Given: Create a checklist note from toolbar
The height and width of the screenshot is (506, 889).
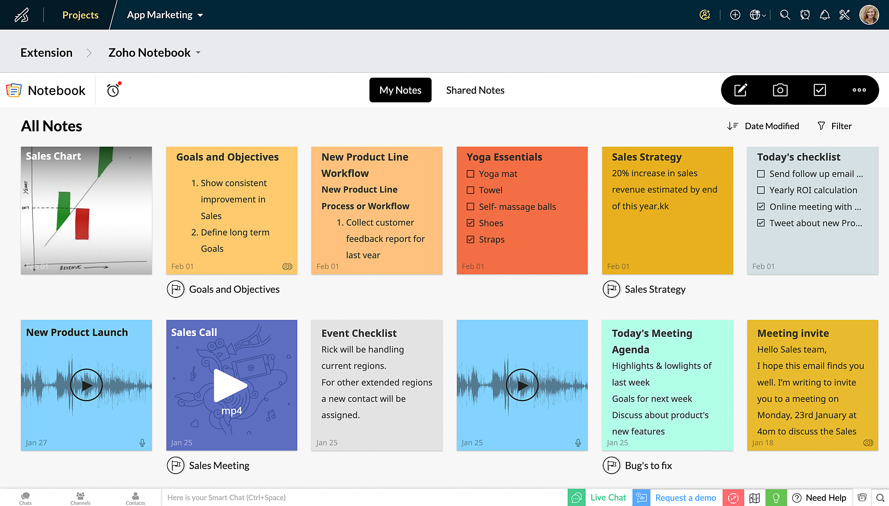Looking at the screenshot, I should pyautogui.click(x=820, y=90).
